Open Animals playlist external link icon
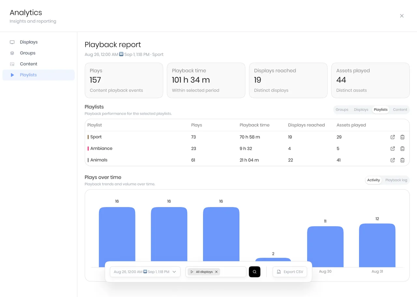Viewport: 417px width, 297px height. coord(393,160)
